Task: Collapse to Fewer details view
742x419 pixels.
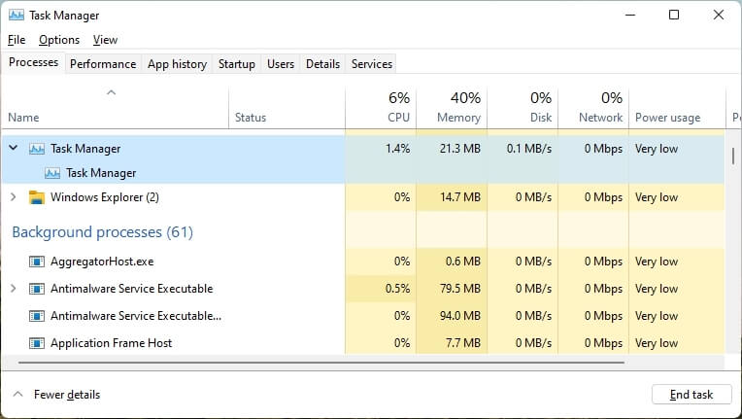Action: click(x=56, y=395)
